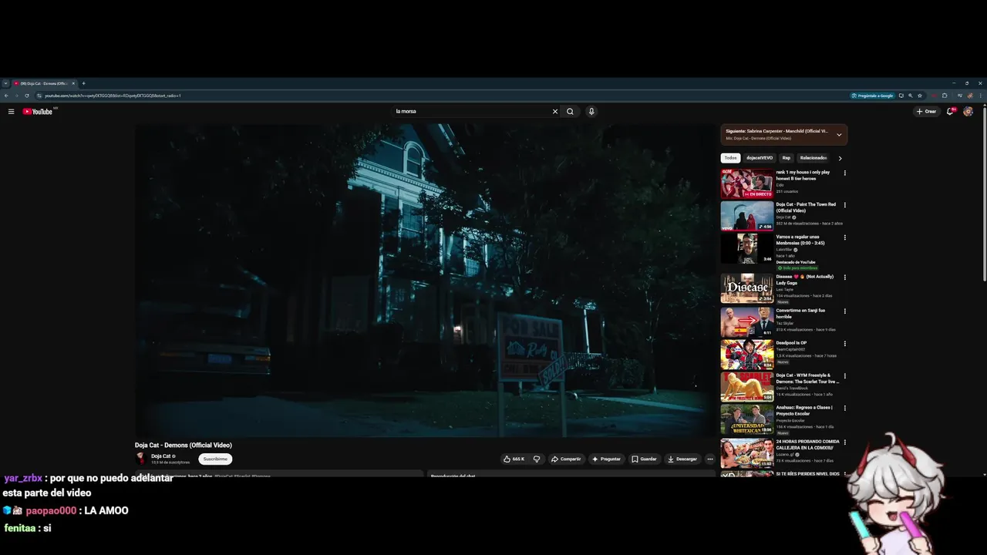Viewport: 987px width, 555px height.
Task: Open the zoom magnifier icon in address bar
Action: tap(911, 96)
